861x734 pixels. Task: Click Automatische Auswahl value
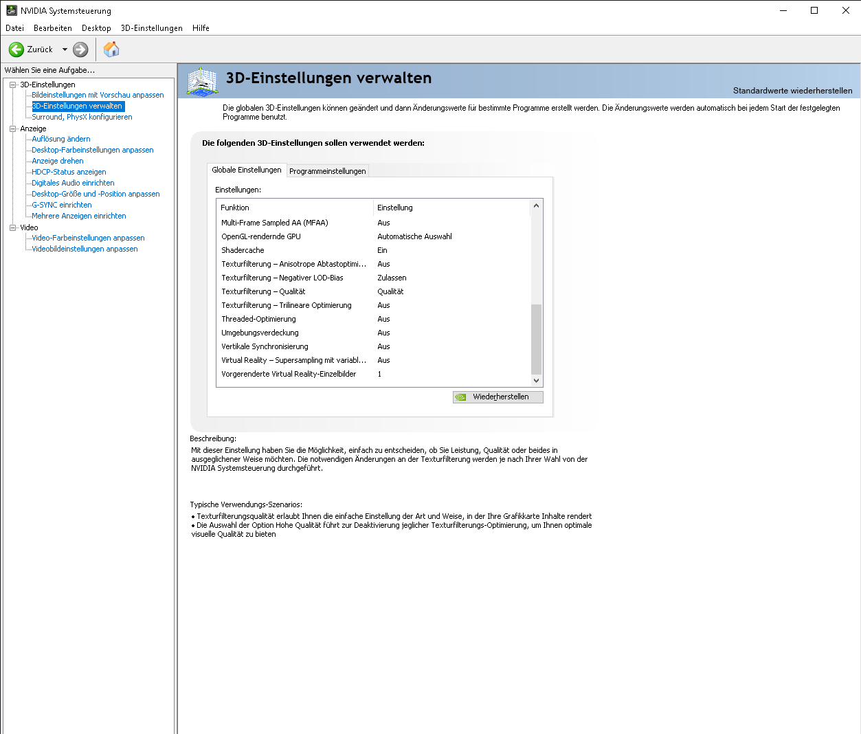tap(414, 236)
